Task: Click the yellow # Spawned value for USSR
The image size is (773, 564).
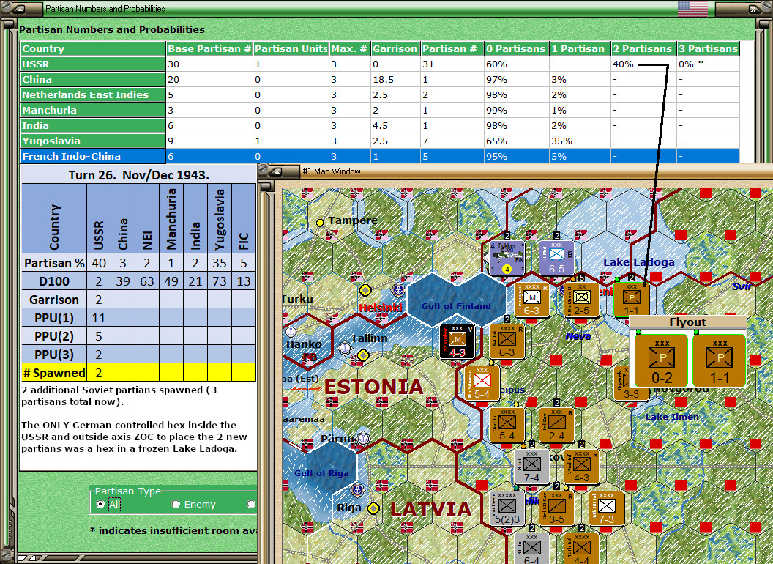Action: (99, 373)
